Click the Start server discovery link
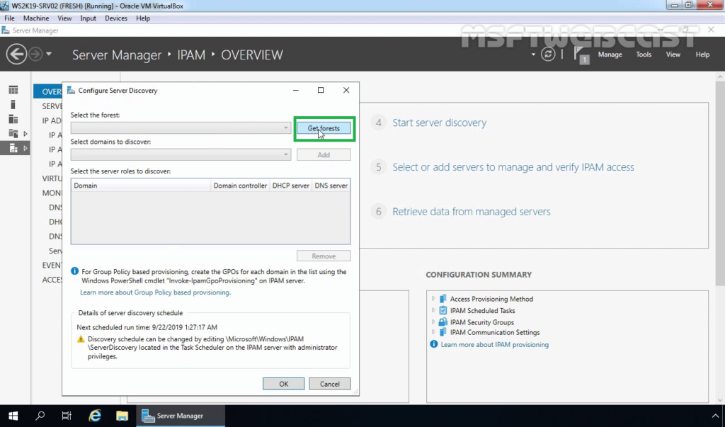Image resolution: width=725 pixels, height=427 pixels. (x=439, y=123)
